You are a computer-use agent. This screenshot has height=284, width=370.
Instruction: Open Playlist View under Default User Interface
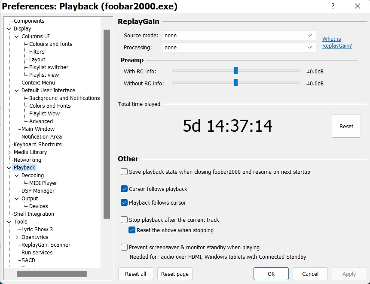(x=44, y=114)
